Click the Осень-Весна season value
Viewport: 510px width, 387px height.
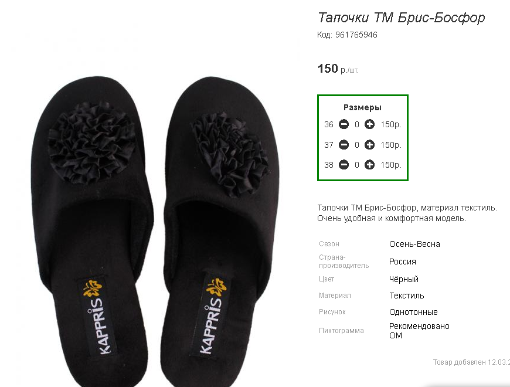[x=414, y=244]
